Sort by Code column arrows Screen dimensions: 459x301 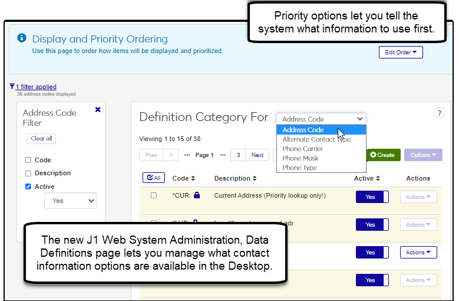193,178
